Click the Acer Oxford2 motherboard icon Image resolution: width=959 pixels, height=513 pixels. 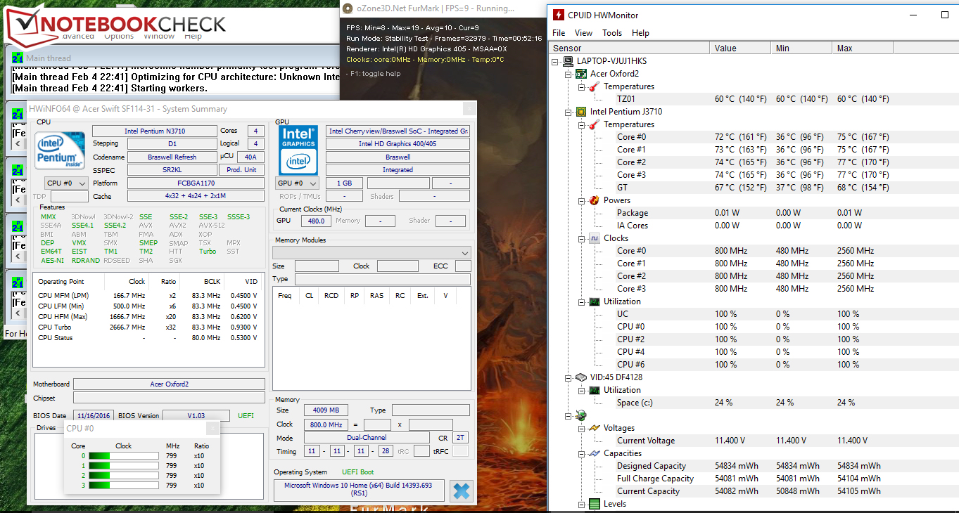582,74
